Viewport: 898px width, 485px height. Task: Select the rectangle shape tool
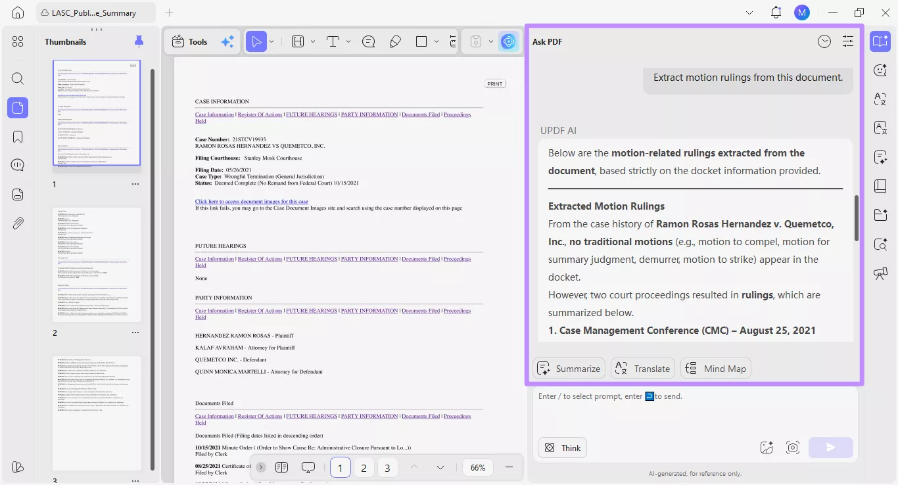click(x=421, y=41)
